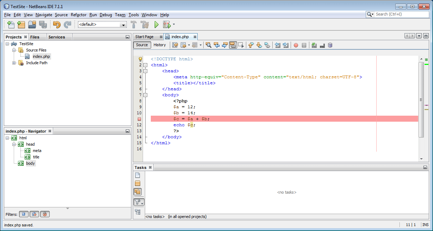This screenshot has height=231, width=433.
Task: Toggle the tree view button in Tasks panel
Action: 138,212
